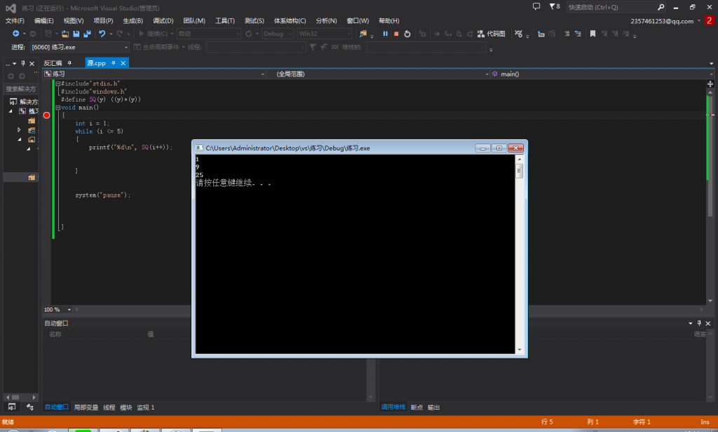Switch to the 反汇编 tab
The height and width of the screenshot is (432, 718).
point(53,63)
